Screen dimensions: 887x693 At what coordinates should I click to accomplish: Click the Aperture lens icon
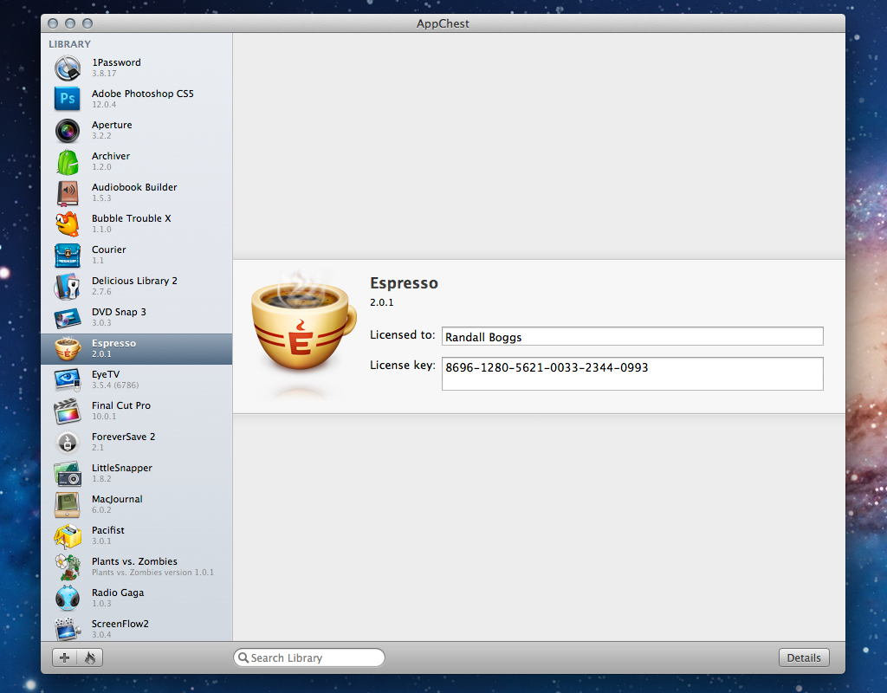[68, 130]
